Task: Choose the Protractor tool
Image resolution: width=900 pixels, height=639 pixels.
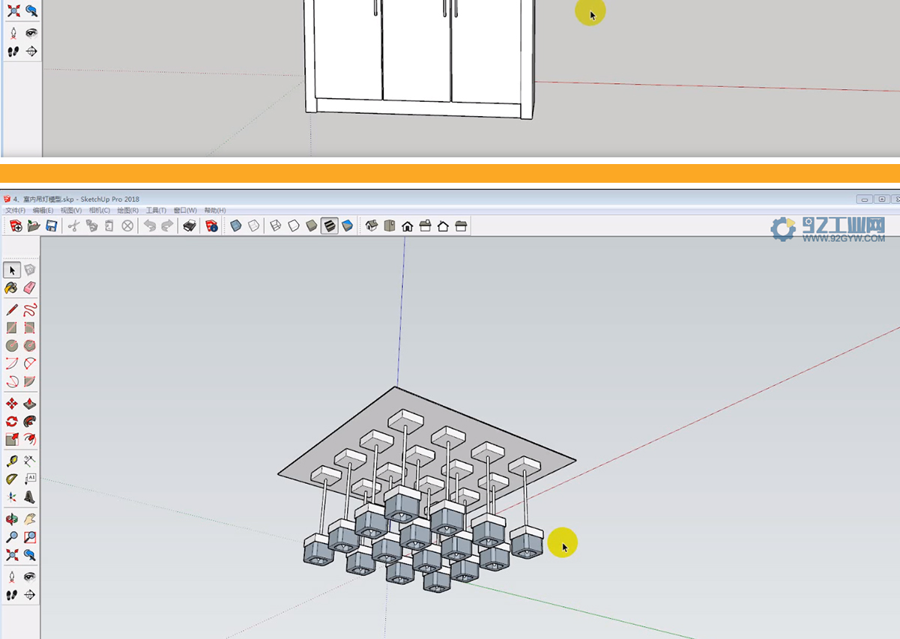Action: 12,479
